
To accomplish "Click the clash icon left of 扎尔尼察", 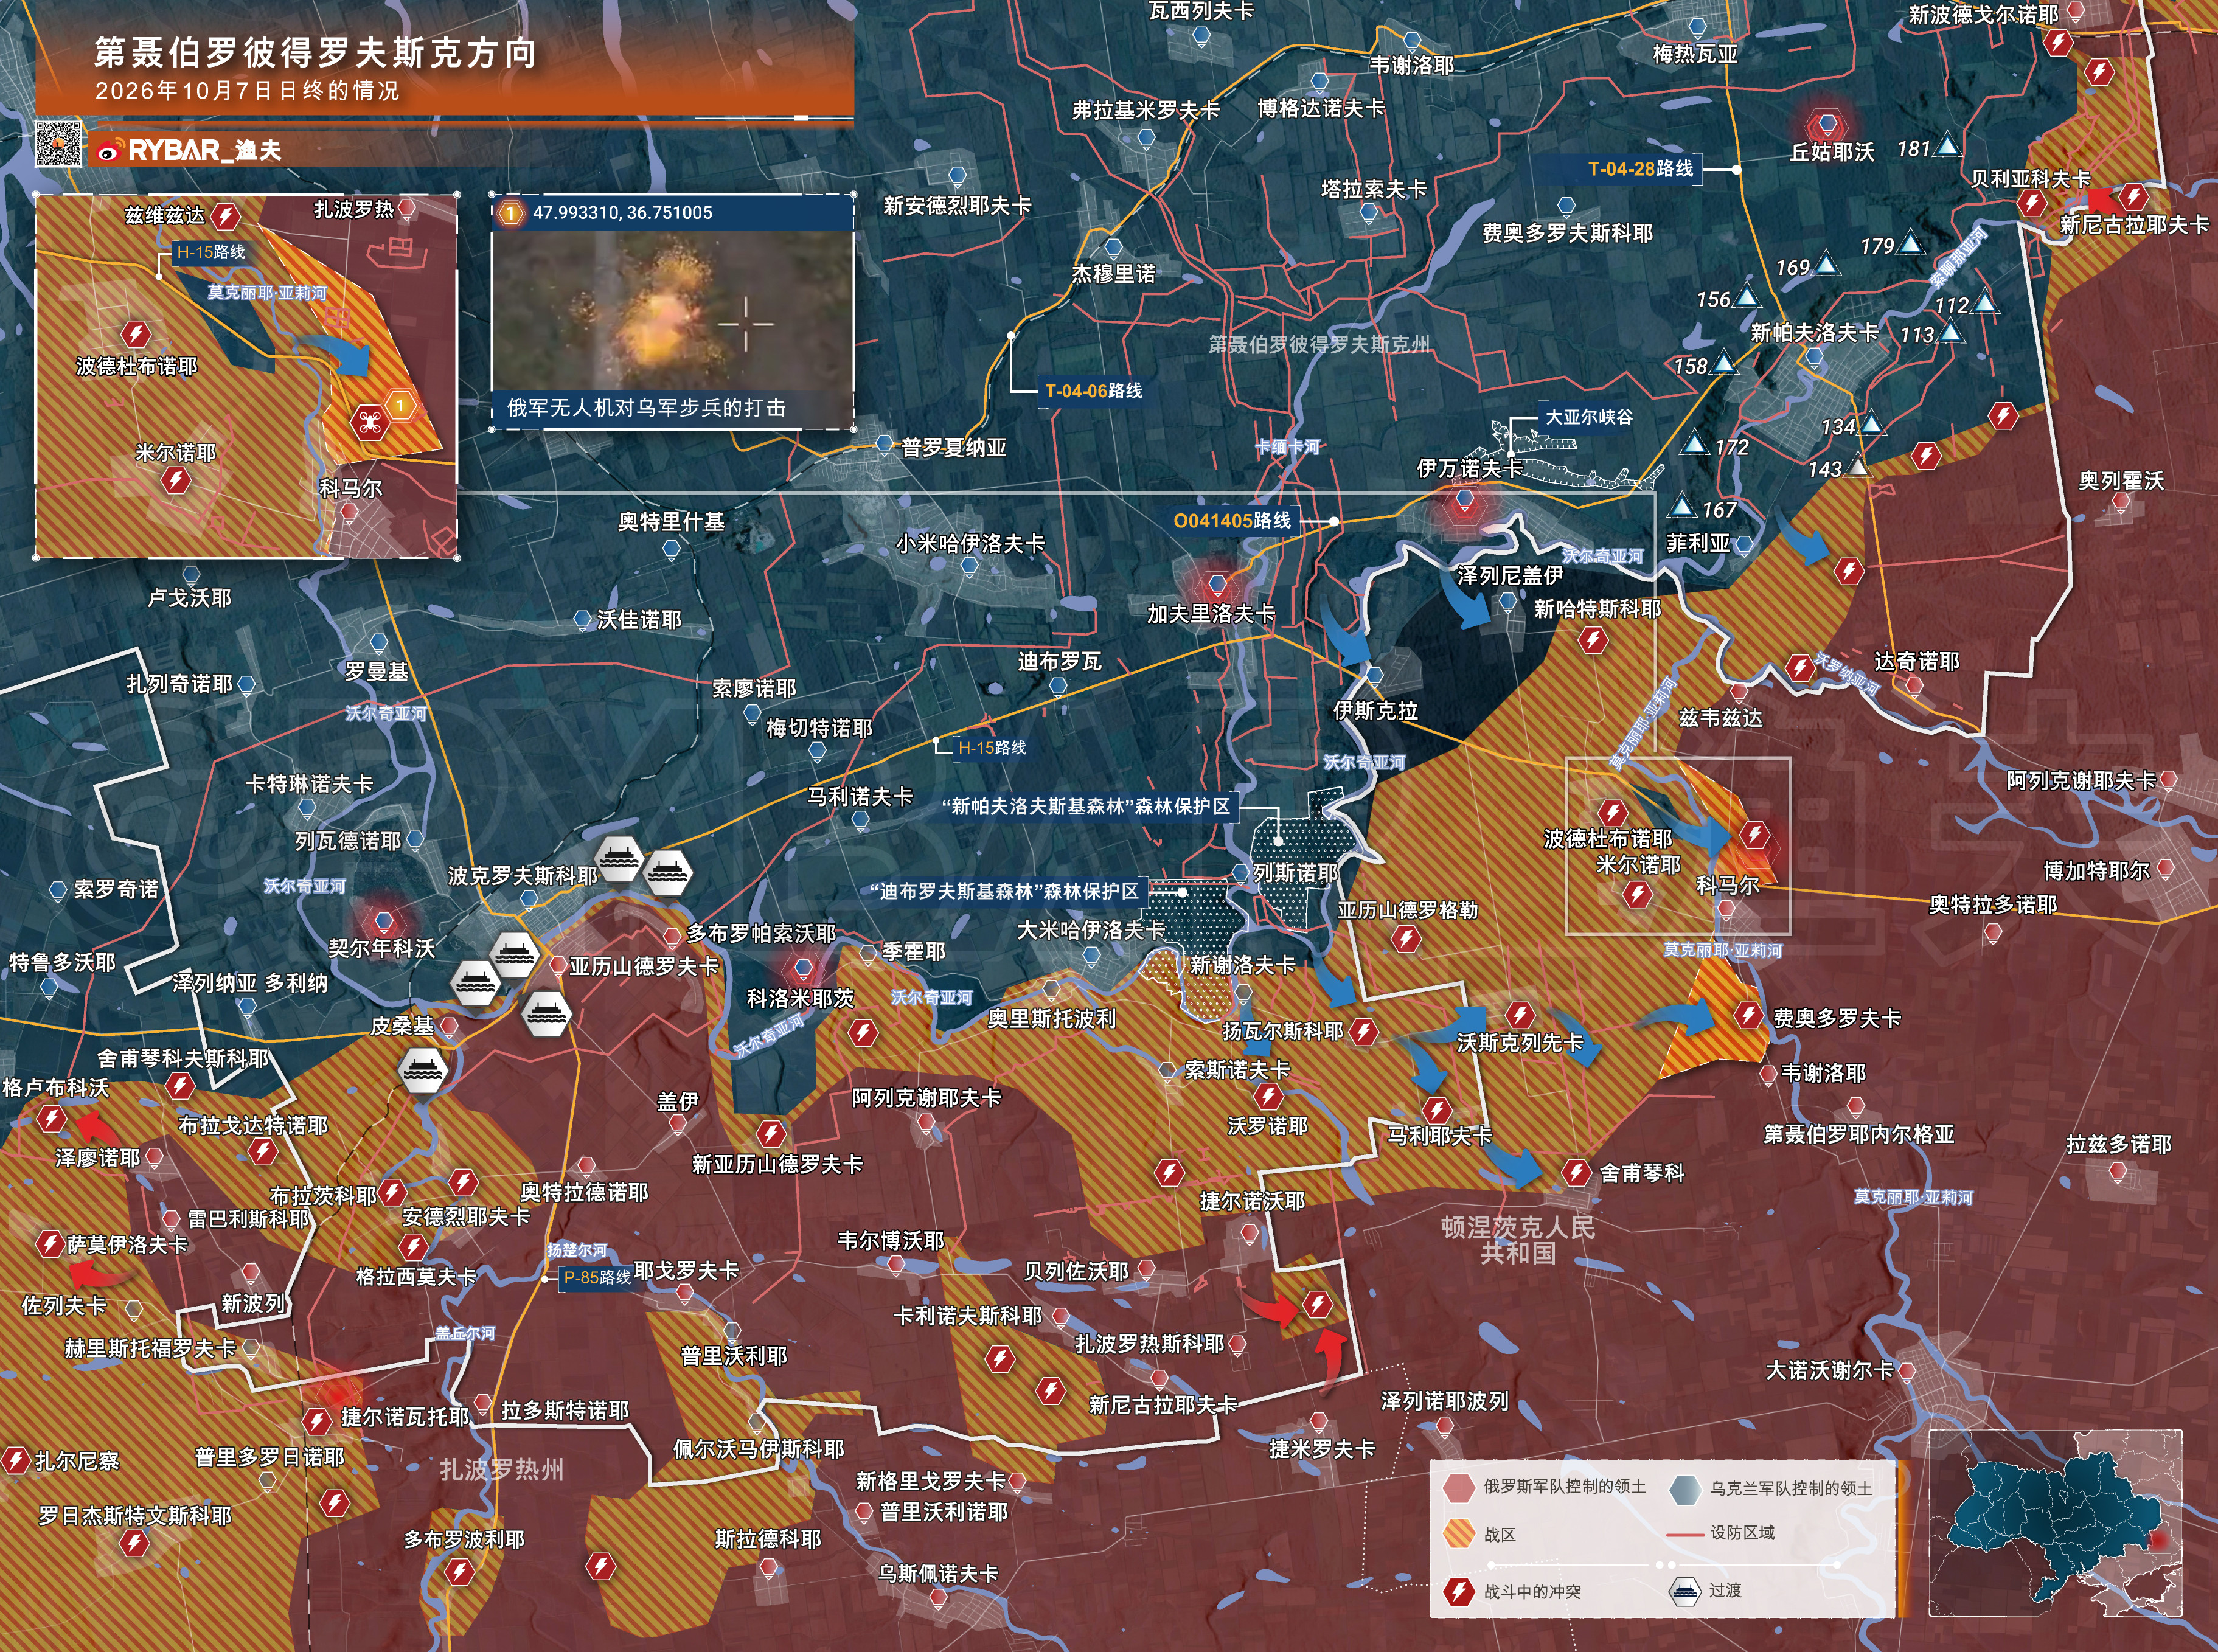I will [x=15, y=1460].
